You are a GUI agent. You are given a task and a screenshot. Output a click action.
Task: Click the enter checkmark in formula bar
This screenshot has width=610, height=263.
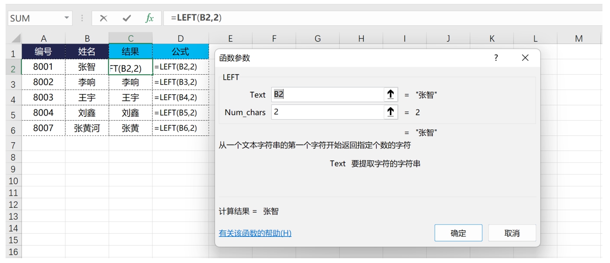coord(127,18)
